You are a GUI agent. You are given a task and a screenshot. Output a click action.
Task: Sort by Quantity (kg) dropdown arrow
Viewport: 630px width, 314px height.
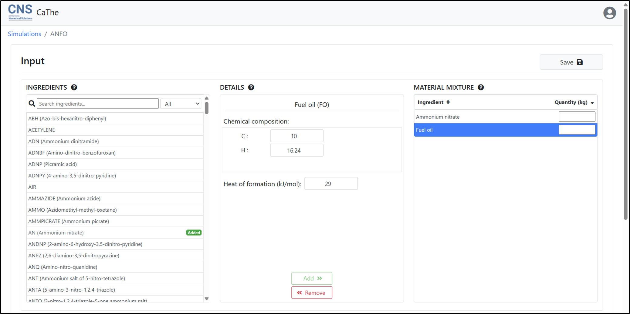592,103
